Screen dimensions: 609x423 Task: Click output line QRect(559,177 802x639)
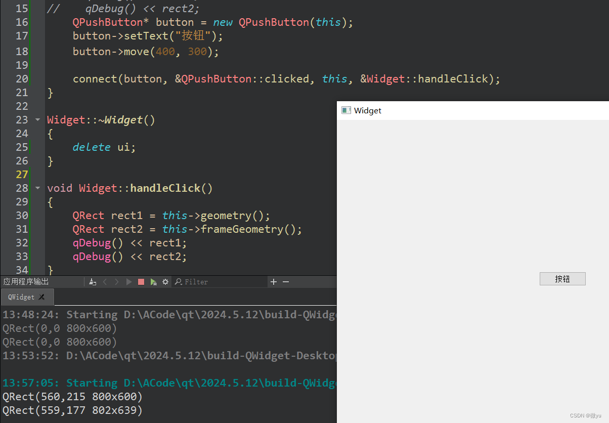(73, 410)
